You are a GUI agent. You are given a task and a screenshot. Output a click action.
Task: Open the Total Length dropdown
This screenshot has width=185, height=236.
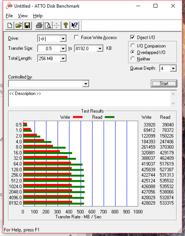pyautogui.click(x=63, y=58)
